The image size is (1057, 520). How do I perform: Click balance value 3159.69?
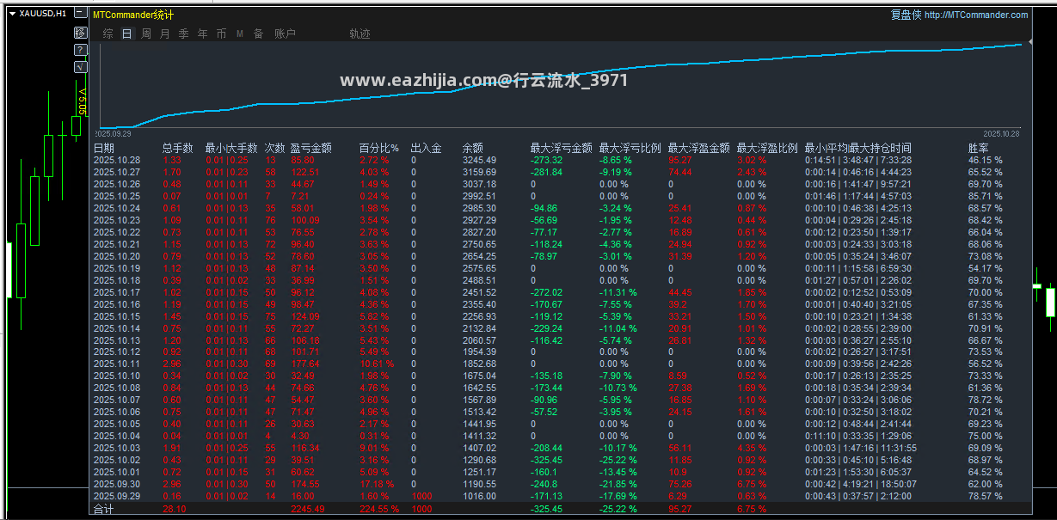[x=479, y=172]
